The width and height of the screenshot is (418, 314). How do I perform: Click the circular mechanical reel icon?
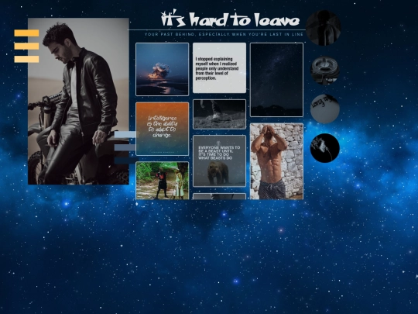point(324,71)
